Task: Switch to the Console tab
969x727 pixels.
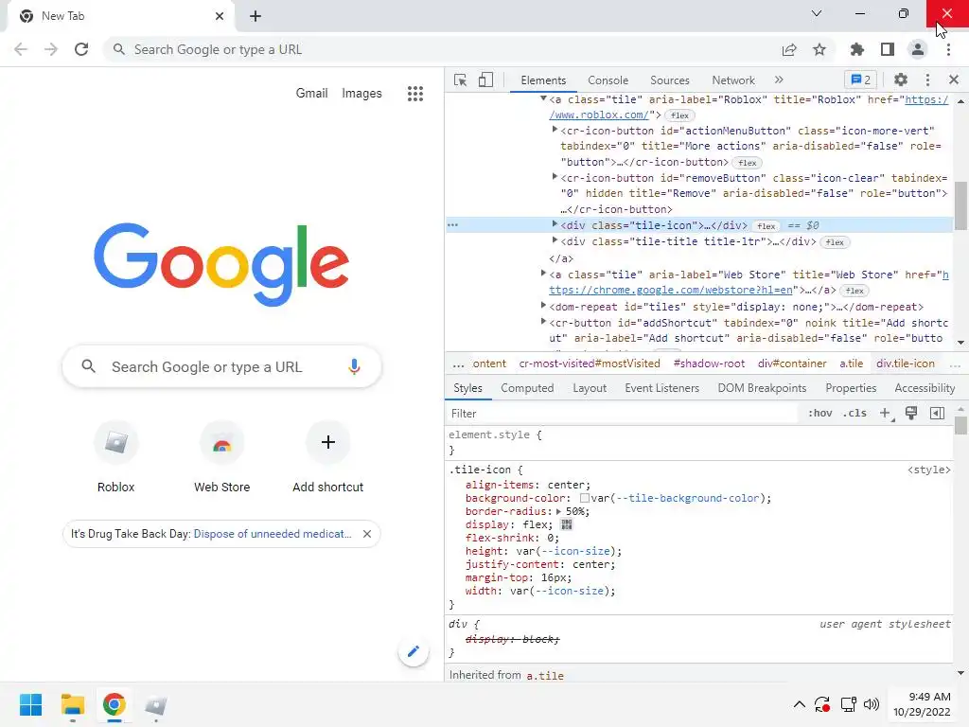Action: click(x=608, y=80)
